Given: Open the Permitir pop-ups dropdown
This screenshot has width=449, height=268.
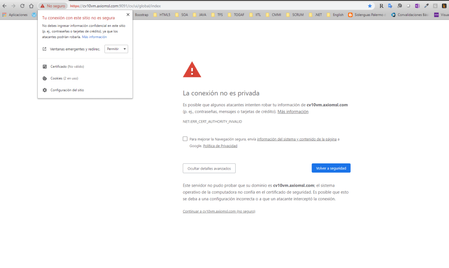Looking at the screenshot, I should click(x=116, y=49).
